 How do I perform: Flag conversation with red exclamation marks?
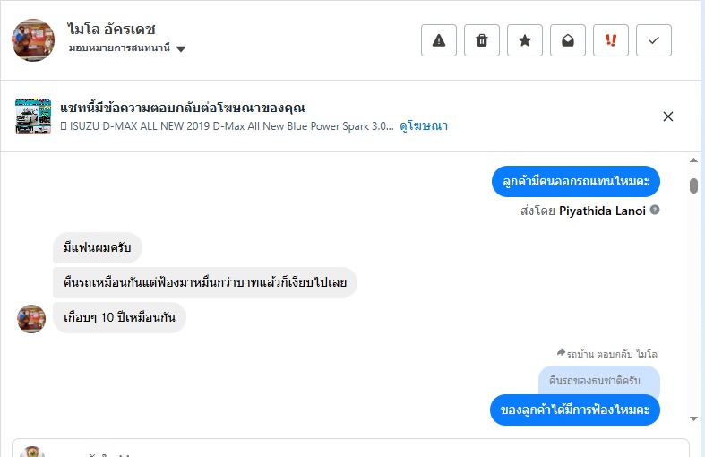[611, 40]
